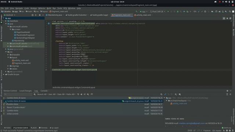Expand all in changed files panel
The image size is (235, 132).
tap(227, 94)
